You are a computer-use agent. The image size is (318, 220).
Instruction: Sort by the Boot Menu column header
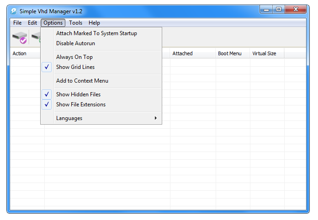point(233,53)
